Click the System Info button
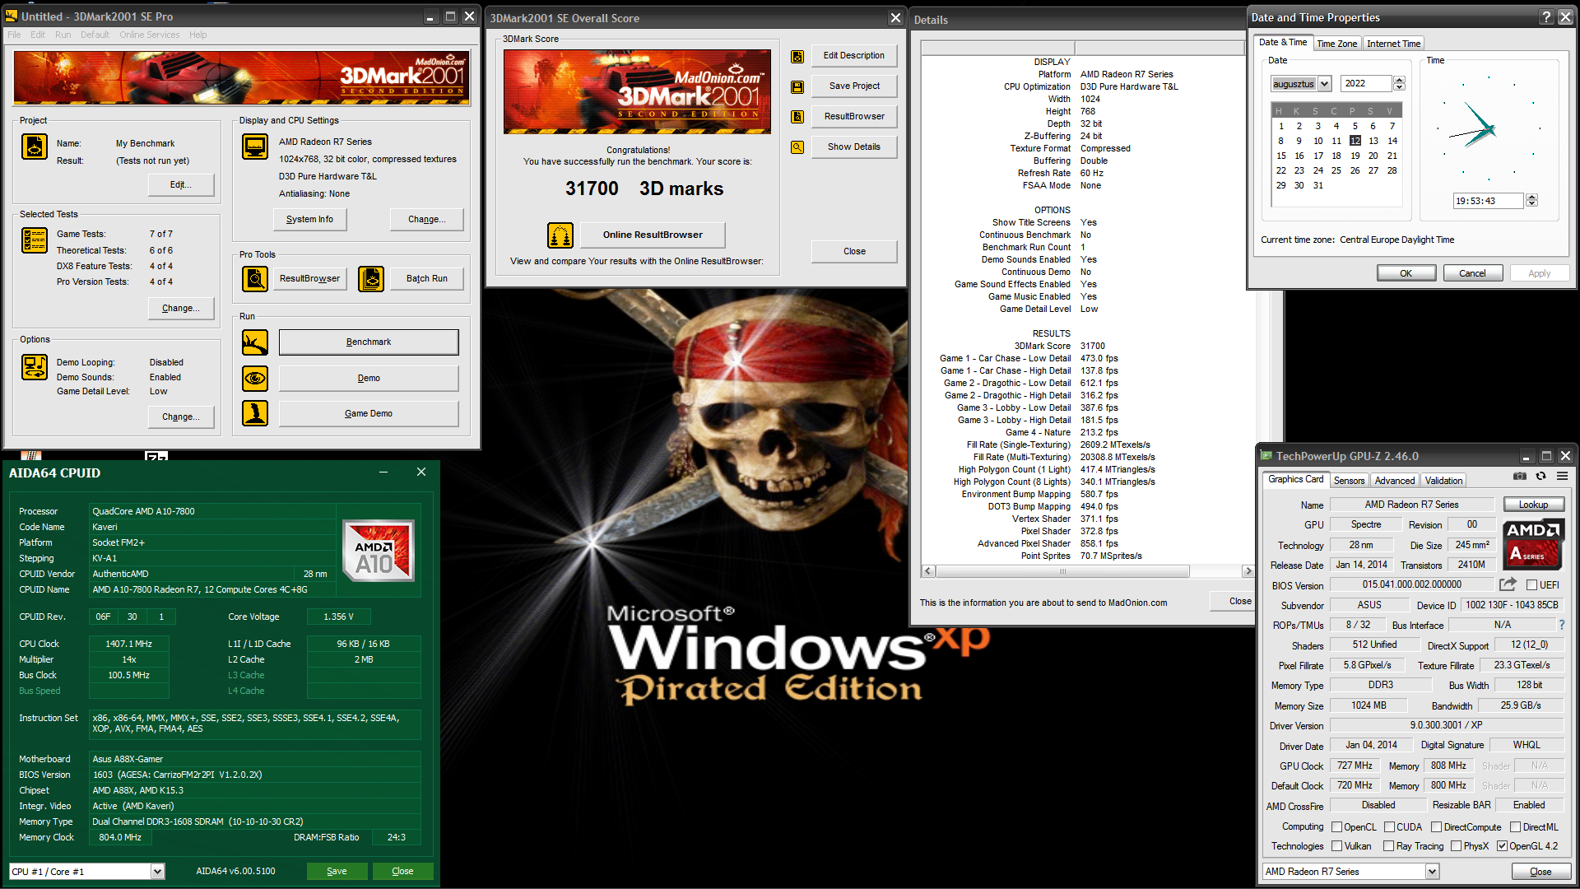Screen dimensions: 1580x889 pos(309,219)
